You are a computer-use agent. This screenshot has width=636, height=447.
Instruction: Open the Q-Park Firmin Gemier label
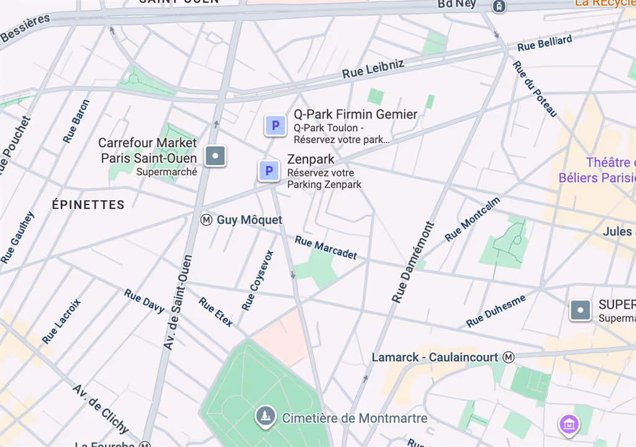pos(355,114)
